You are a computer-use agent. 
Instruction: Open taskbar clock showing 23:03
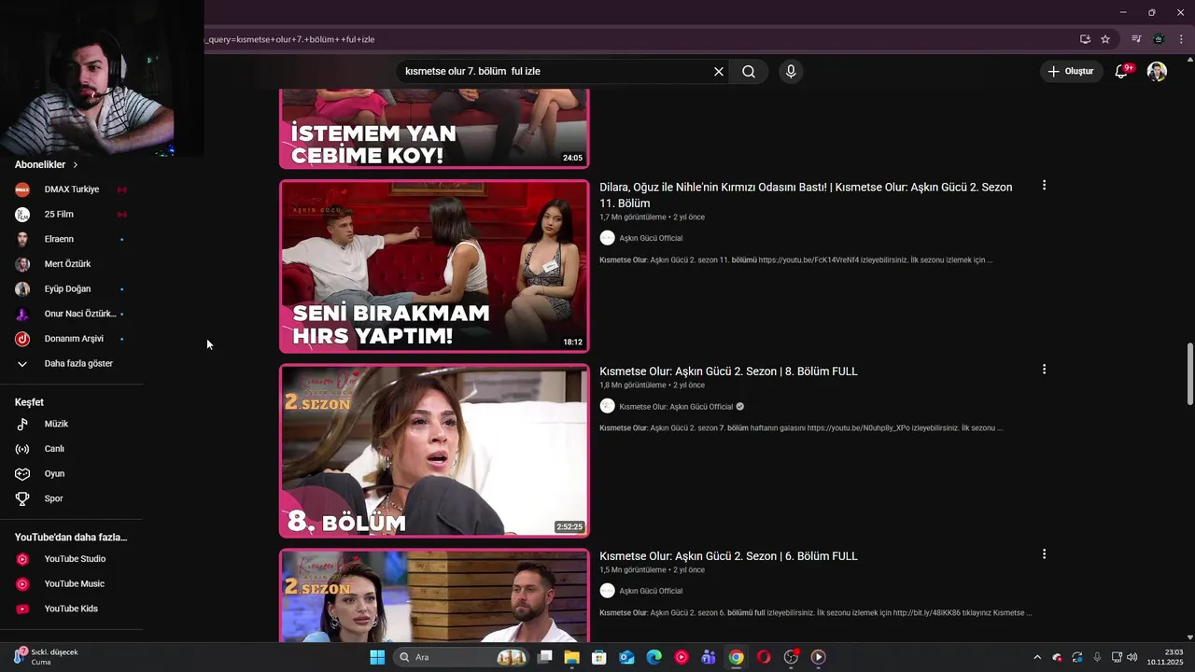point(1166,657)
